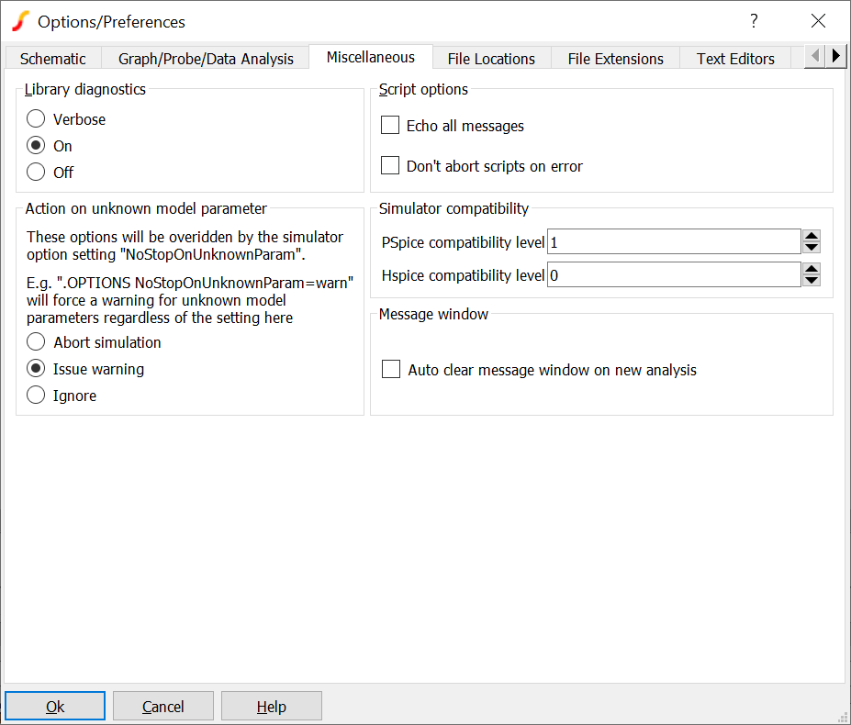
Task: Click the SIMetrix app icon in title bar
Action: coord(20,21)
